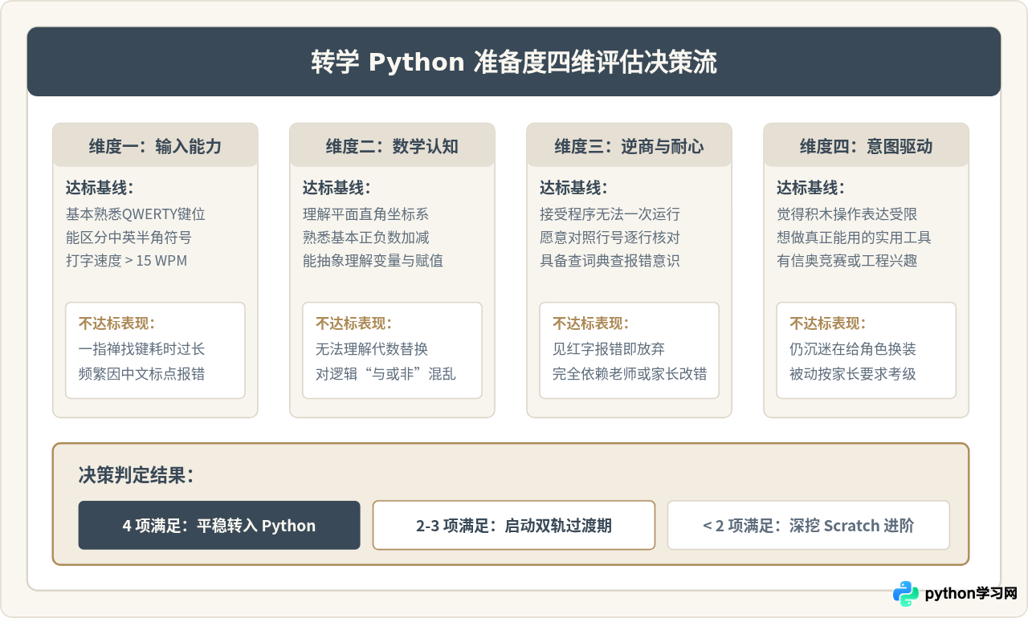Click the line '无法理解代数替换'
Viewport: 1028px width, 618px height.
click(x=372, y=349)
